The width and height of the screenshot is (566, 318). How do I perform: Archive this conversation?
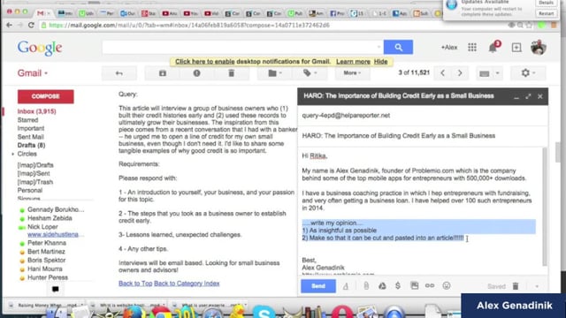coord(163,73)
